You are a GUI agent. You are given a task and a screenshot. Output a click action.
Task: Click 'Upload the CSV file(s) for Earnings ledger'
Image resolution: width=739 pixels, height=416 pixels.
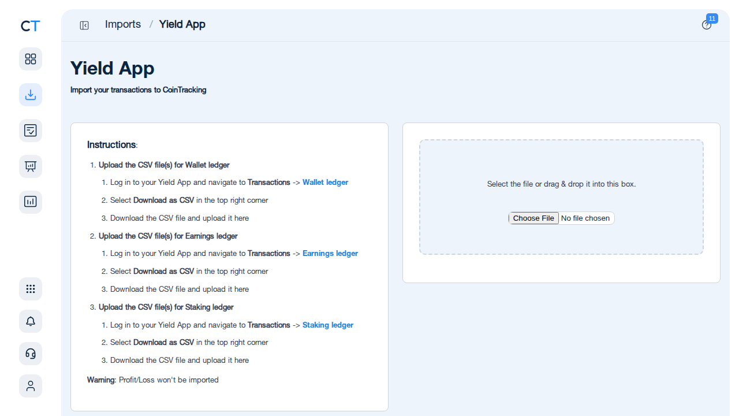[x=168, y=236]
